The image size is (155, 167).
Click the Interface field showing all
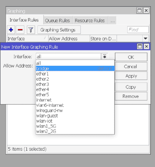pos(68,56)
